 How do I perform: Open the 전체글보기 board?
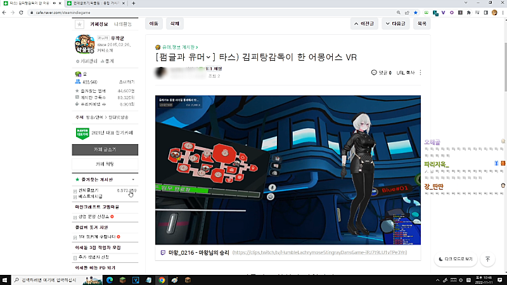pyautogui.click(x=89, y=191)
